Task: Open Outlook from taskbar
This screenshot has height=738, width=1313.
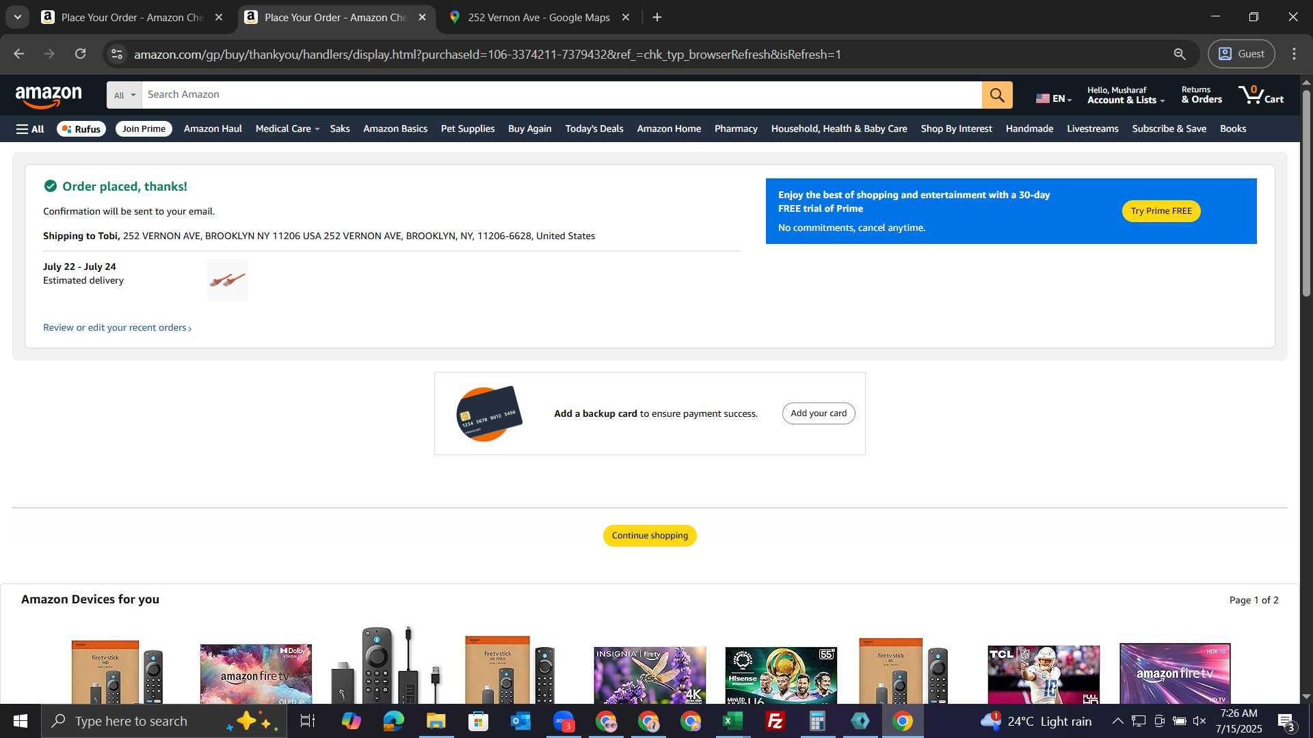Action: click(x=521, y=721)
